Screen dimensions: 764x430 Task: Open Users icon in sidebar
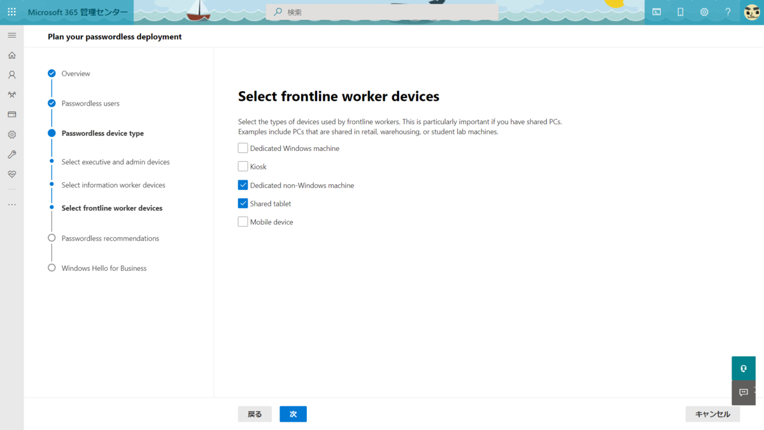11,75
